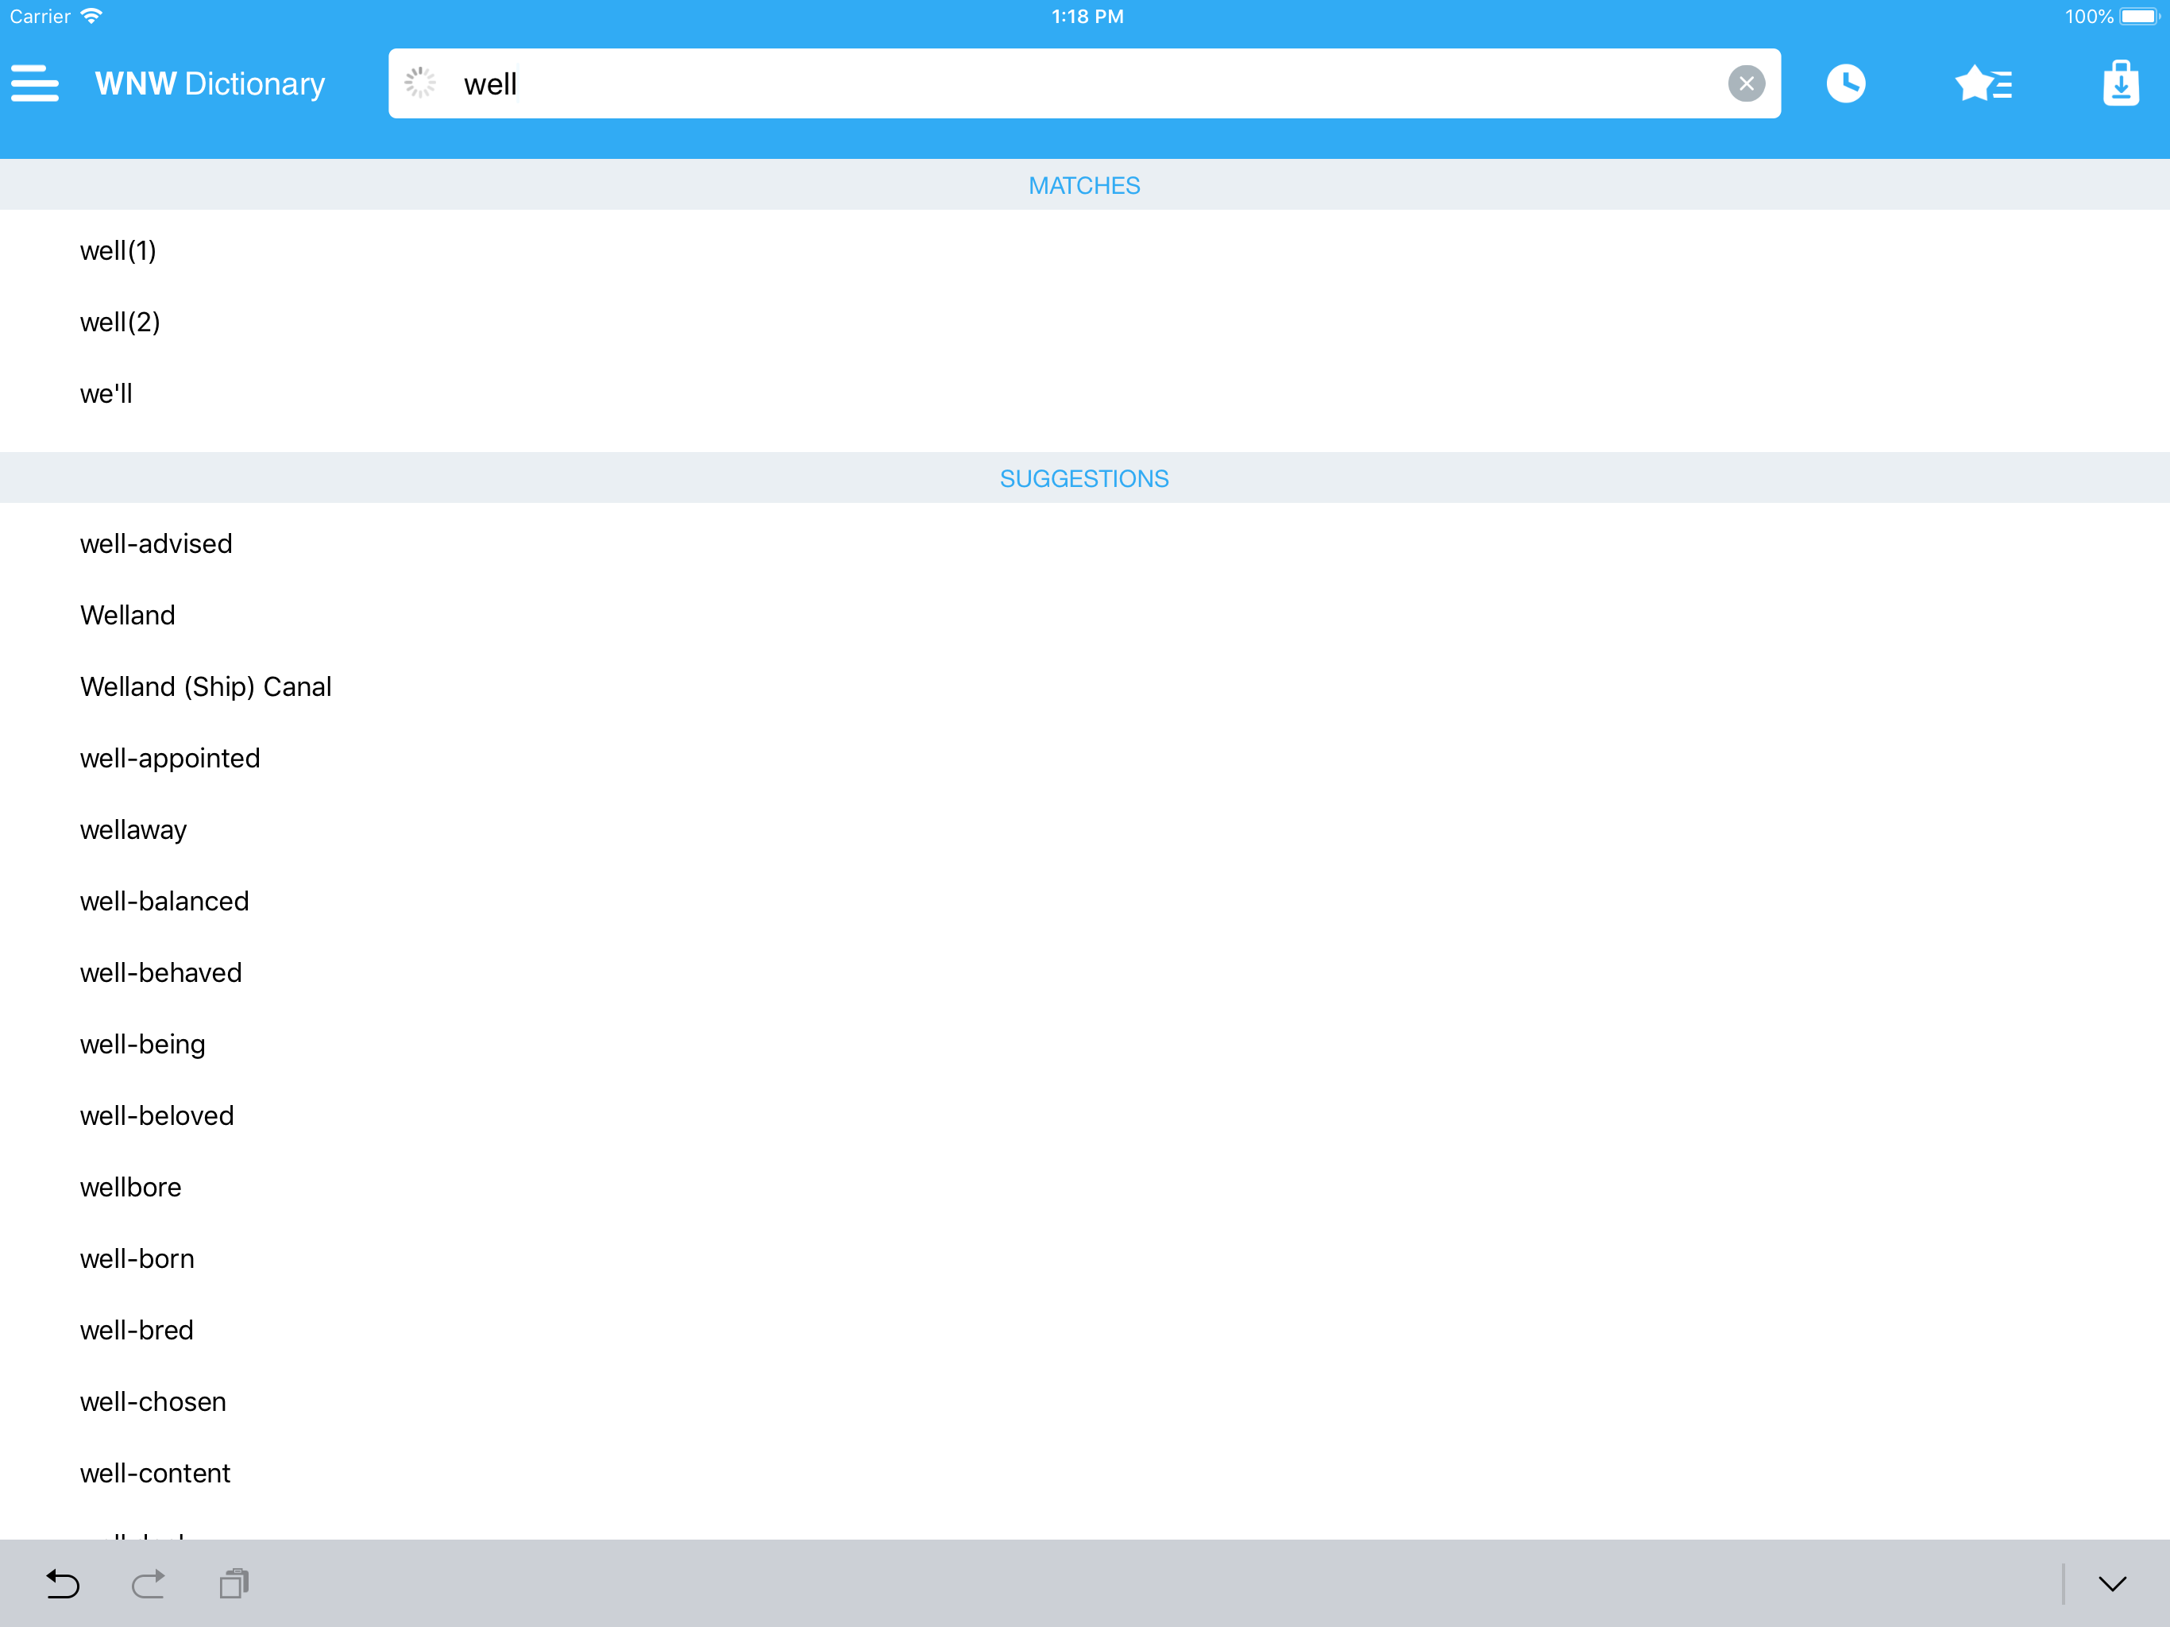Choose well-being from suggestions
2170x1627 pixels.
143,1044
